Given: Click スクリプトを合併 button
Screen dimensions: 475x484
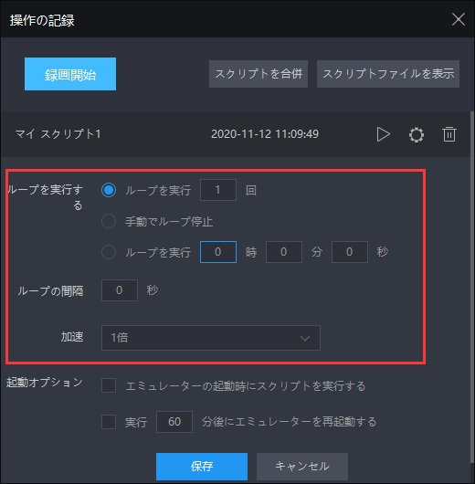Looking at the screenshot, I should point(259,74).
